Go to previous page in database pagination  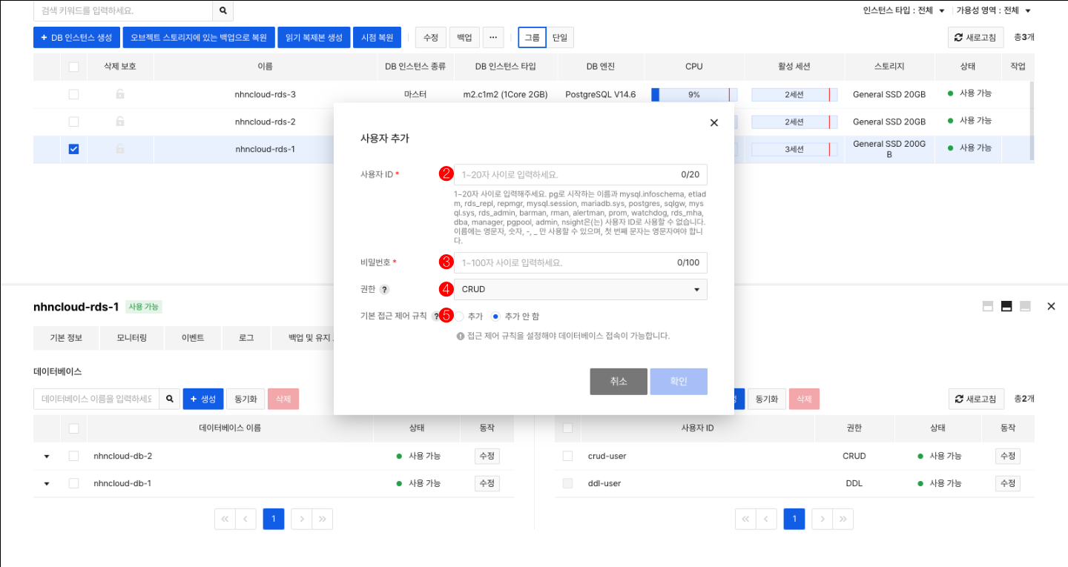coord(245,519)
